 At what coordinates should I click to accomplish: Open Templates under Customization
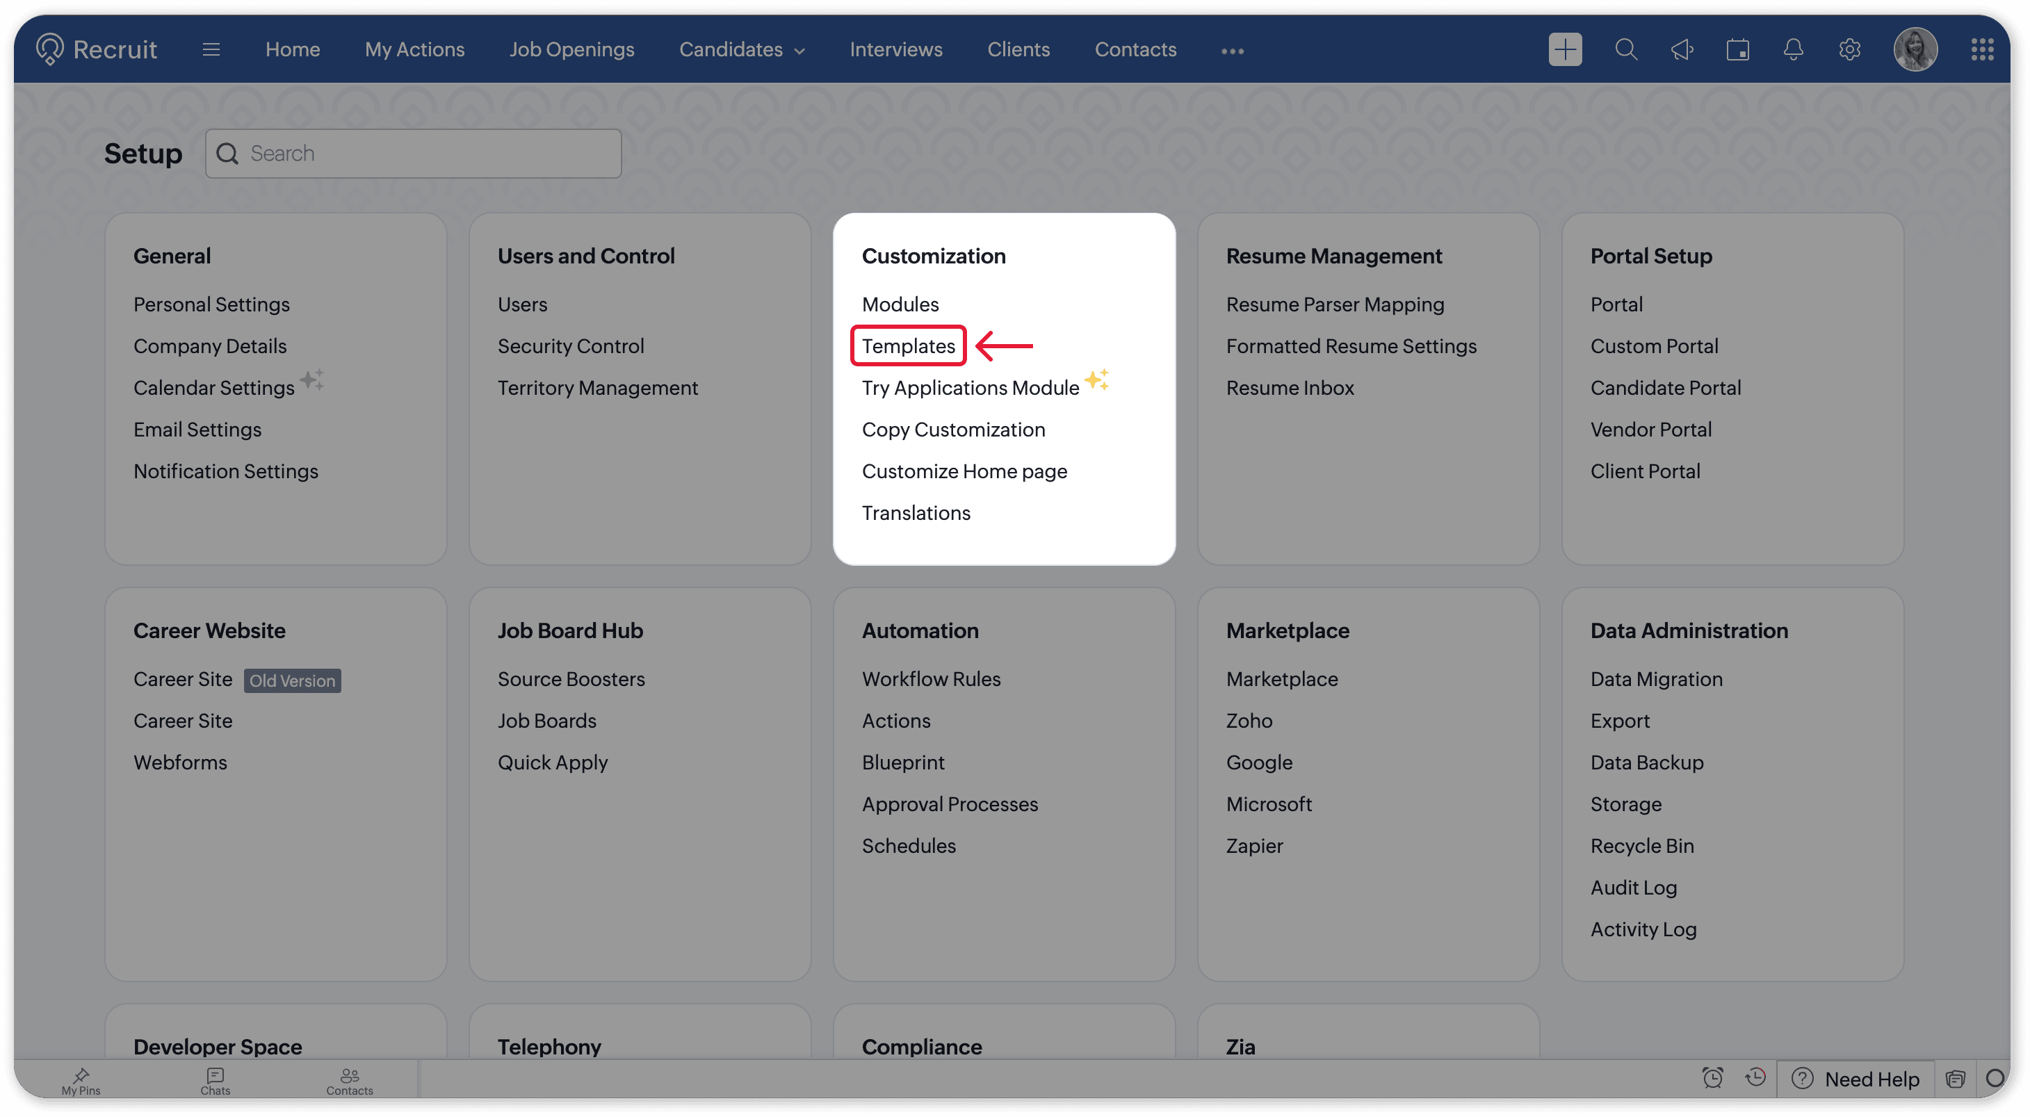tap(908, 346)
